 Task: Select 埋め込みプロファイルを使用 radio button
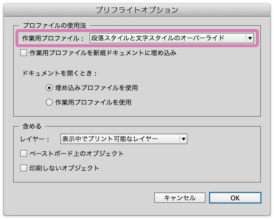[49, 88]
